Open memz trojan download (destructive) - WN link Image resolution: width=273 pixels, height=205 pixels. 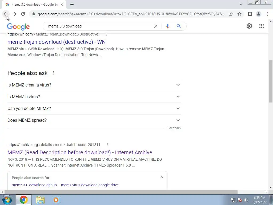click(57, 42)
